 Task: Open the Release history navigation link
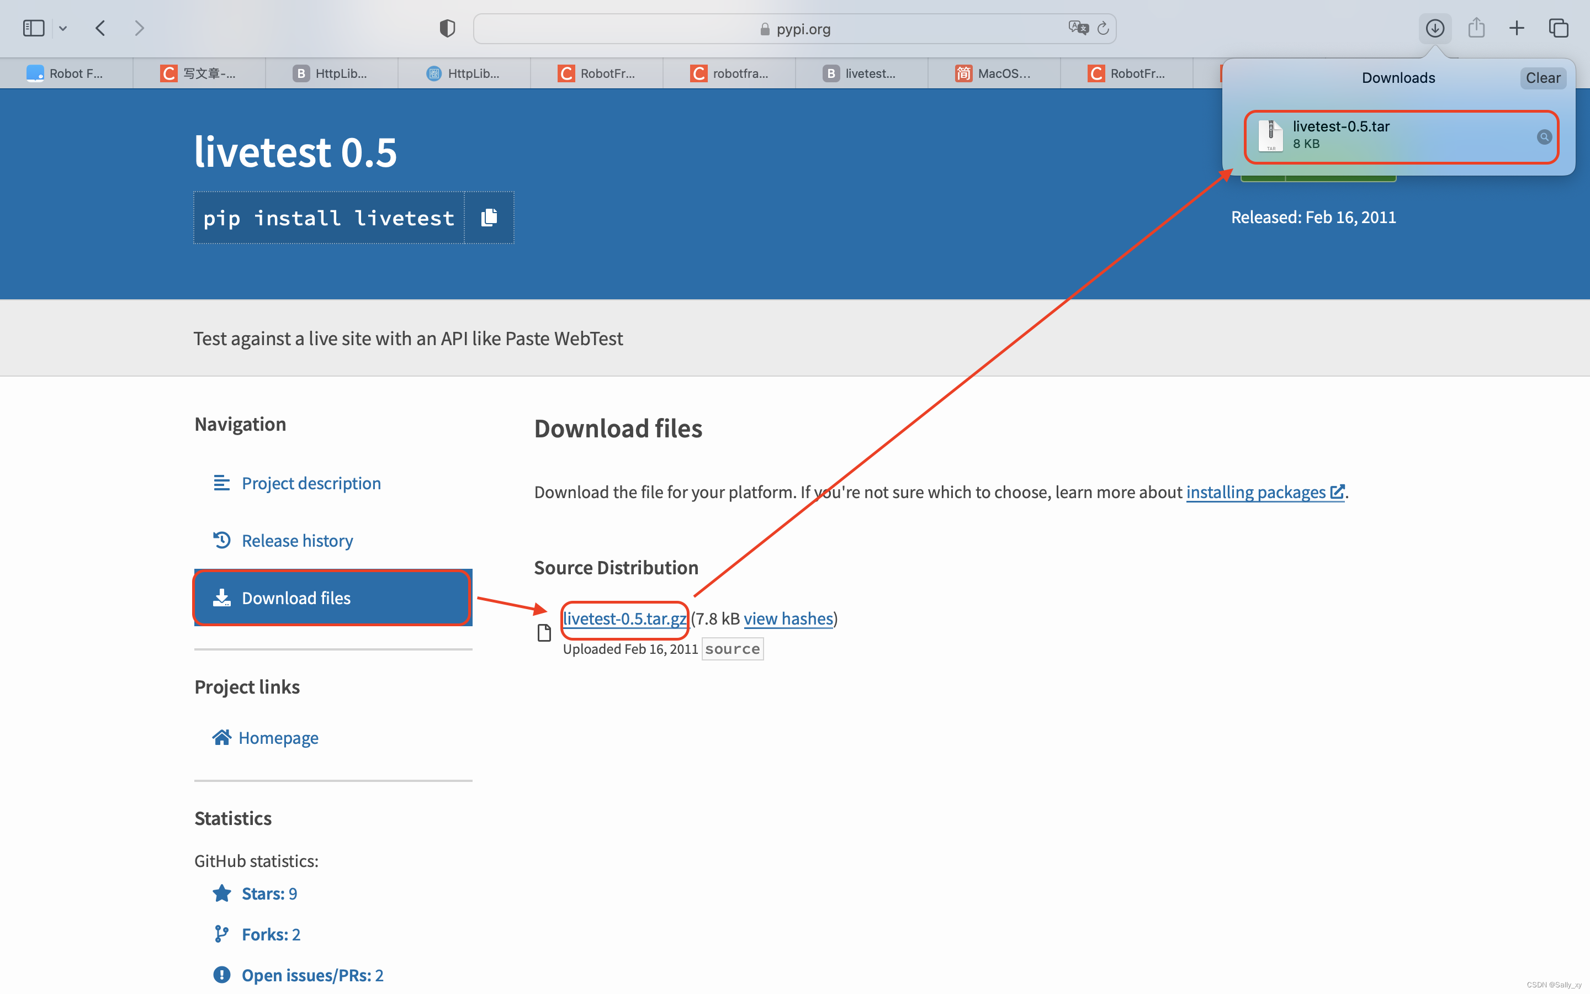(297, 541)
